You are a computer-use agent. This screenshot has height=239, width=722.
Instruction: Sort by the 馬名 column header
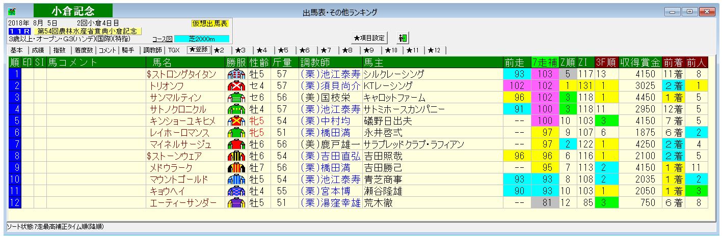(185, 62)
